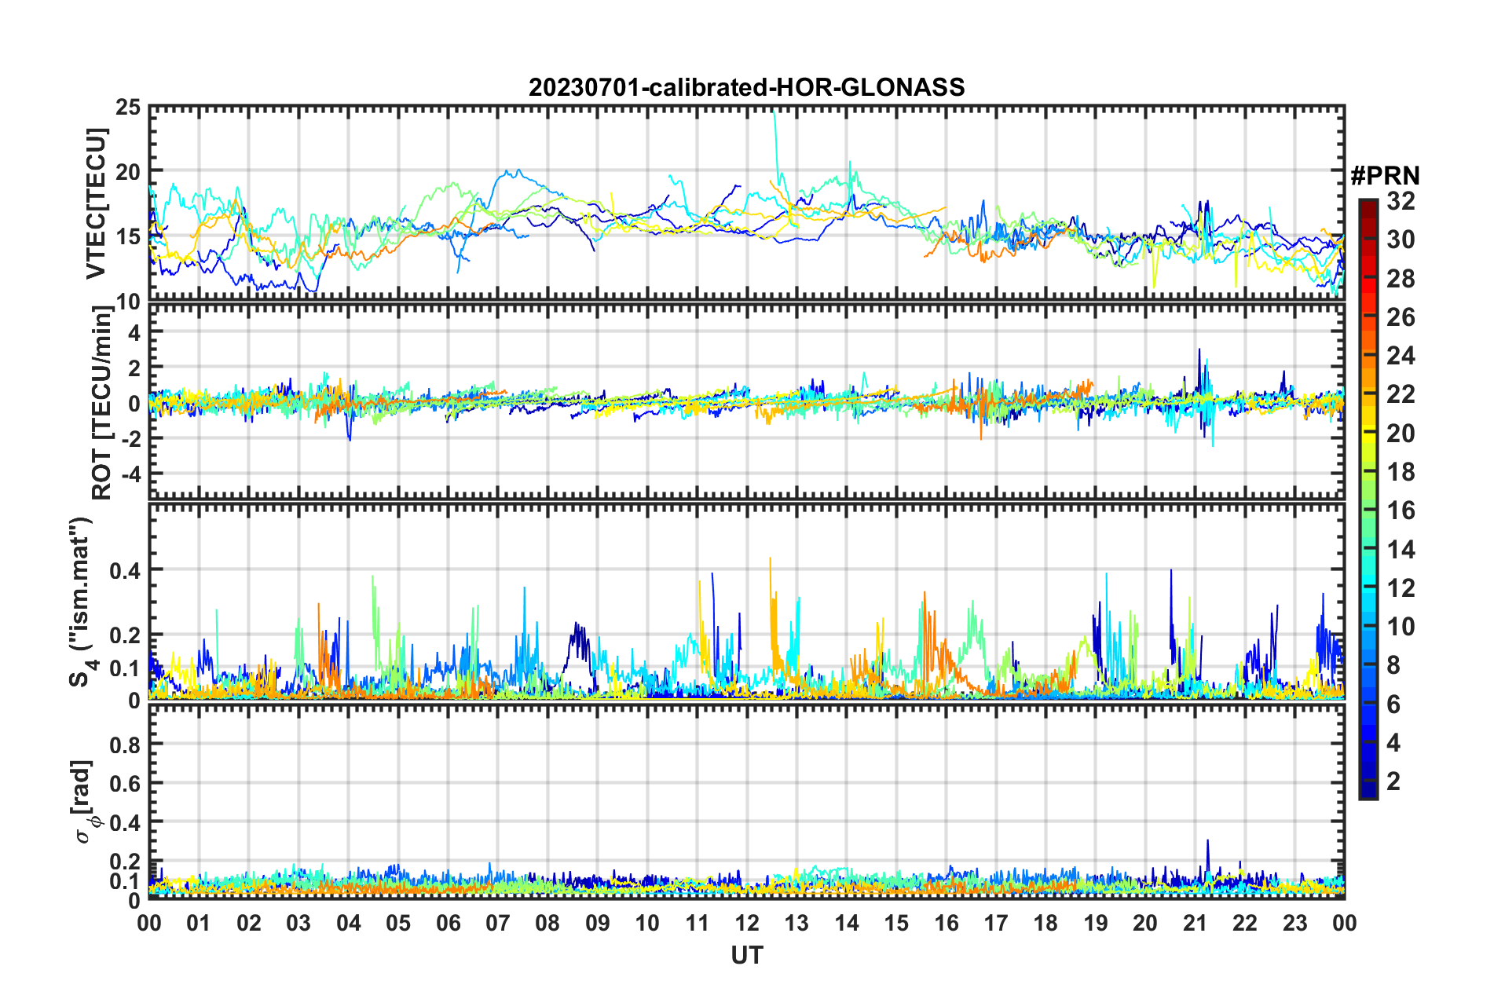Image resolution: width=1494 pixels, height=999 pixels.
Task: Click UT hour tick label 21
Action: click(1196, 923)
